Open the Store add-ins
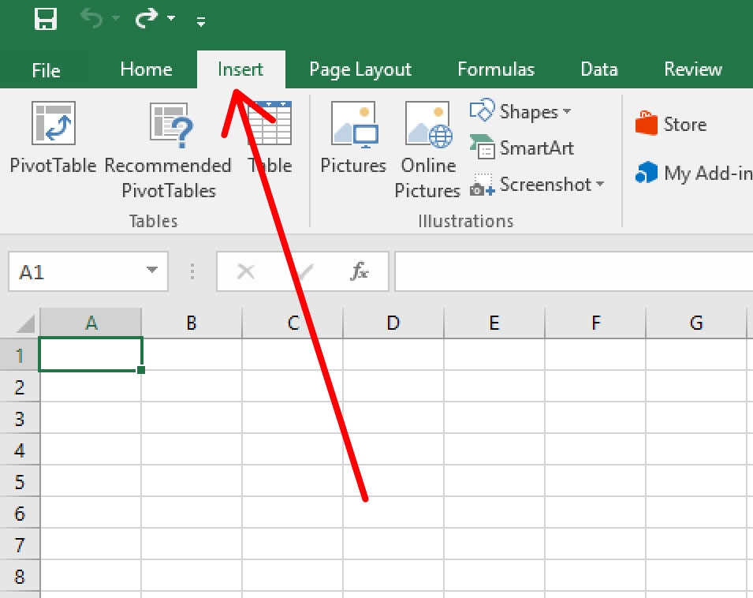The height and width of the screenshot is (598, 753). tap(671, 125)
